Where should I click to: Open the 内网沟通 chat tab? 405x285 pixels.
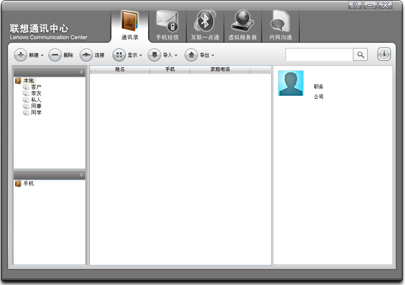click(280, 26)
